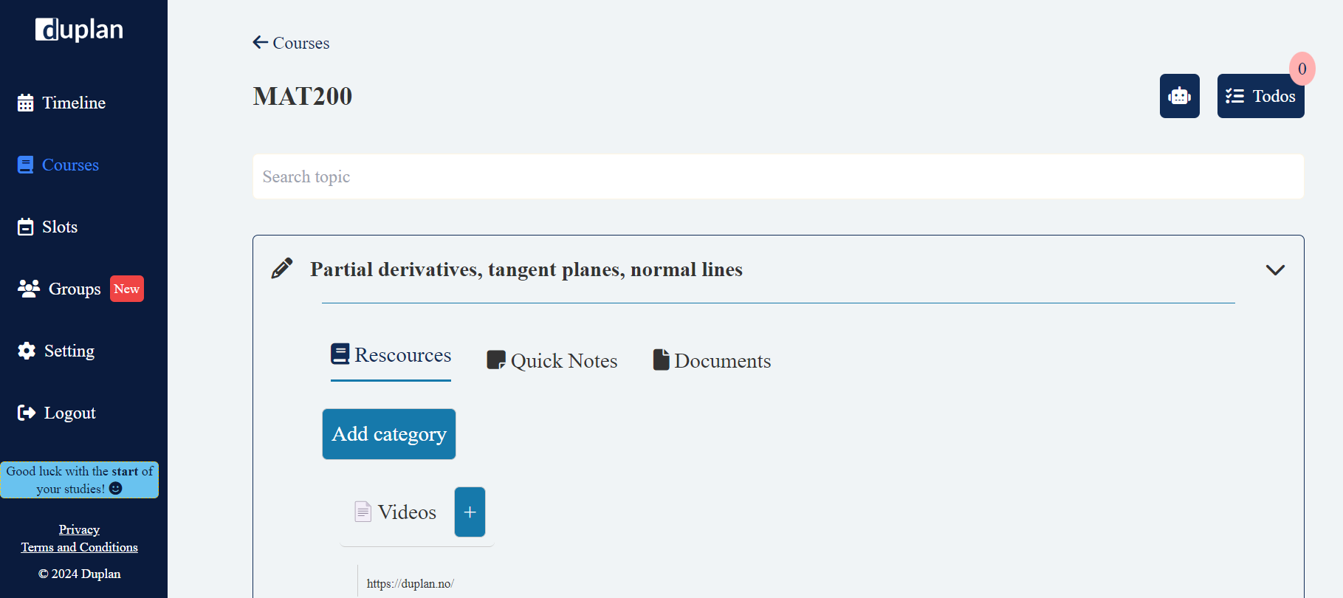Click the red Todos count badge
The width and height of the screenshot is (1343, 598).
(1303, 68)
